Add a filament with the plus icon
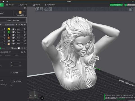The height and width of the screenshot is (101, 135). (x=16, y=25)
